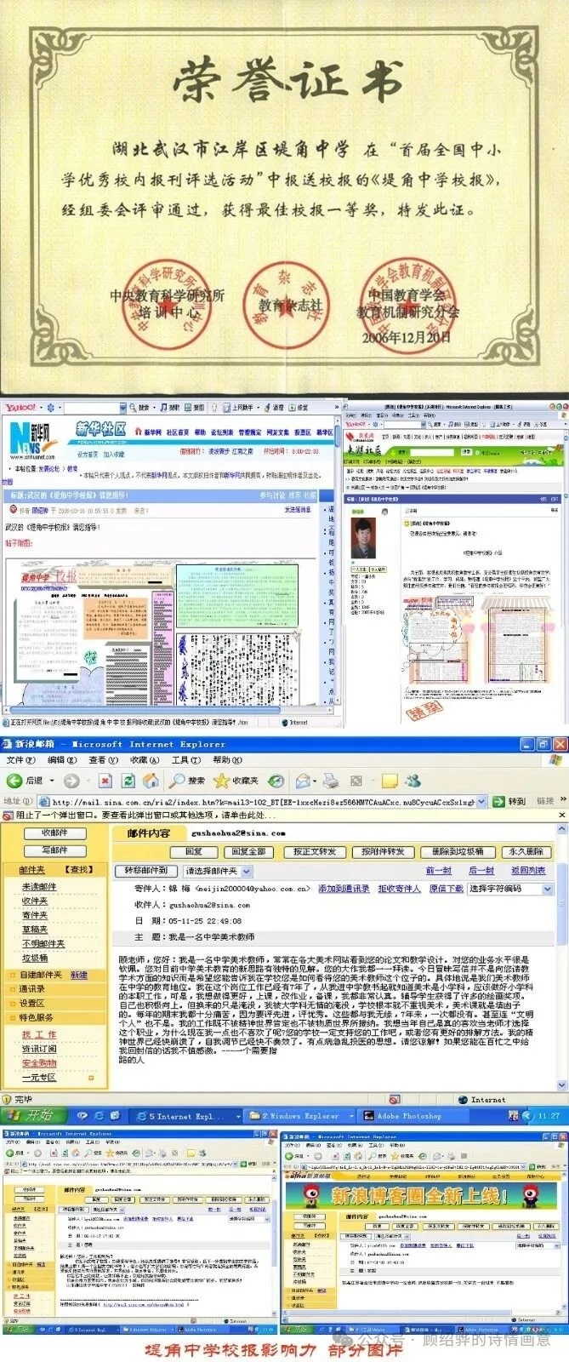
Task: Click the Mail envelope toolbar icon
Action: coord(303,781)
